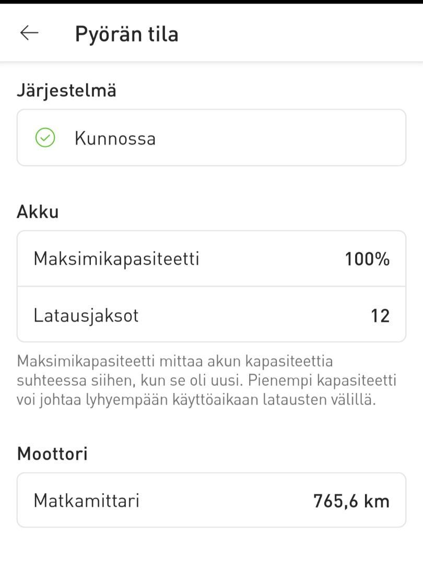Select the Maksimikapasiteetti row
423x564 pixels.
(x=211, y=258)
